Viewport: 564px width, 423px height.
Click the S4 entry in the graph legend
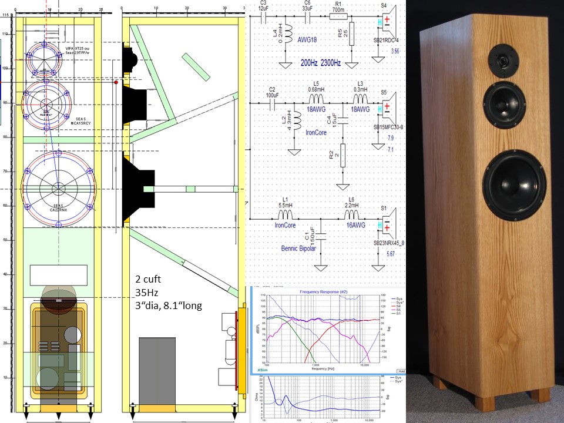pyautogui.click(x=396, y=306)
